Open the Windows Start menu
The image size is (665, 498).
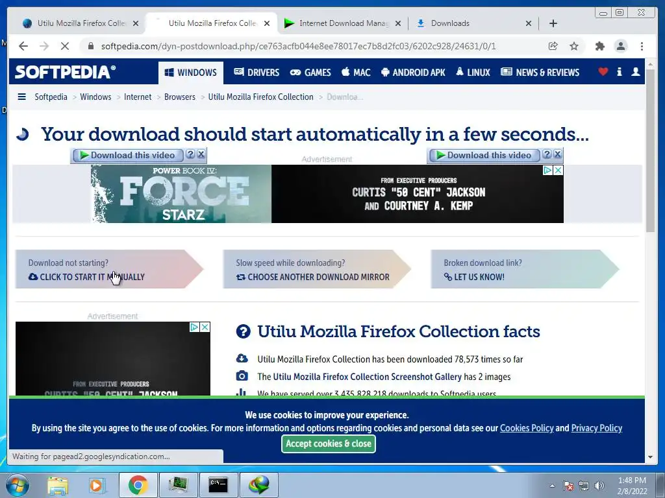tap(16, 485)
